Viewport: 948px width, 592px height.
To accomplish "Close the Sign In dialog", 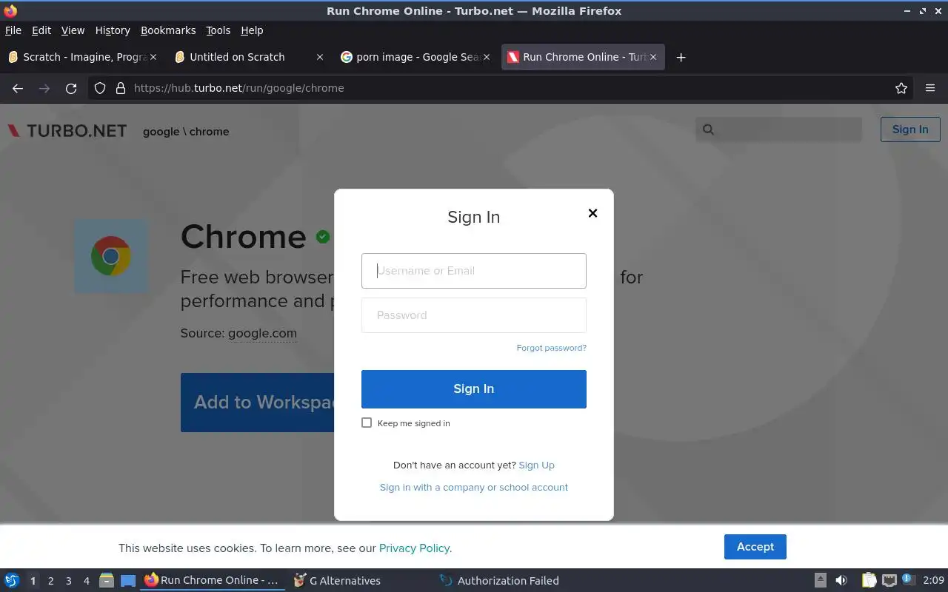I will [592, 213].
